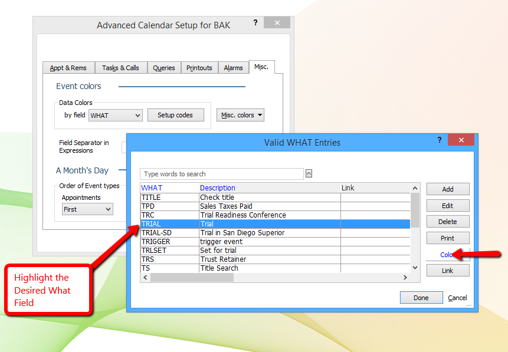Click the Link button

[x=448, y=271]
